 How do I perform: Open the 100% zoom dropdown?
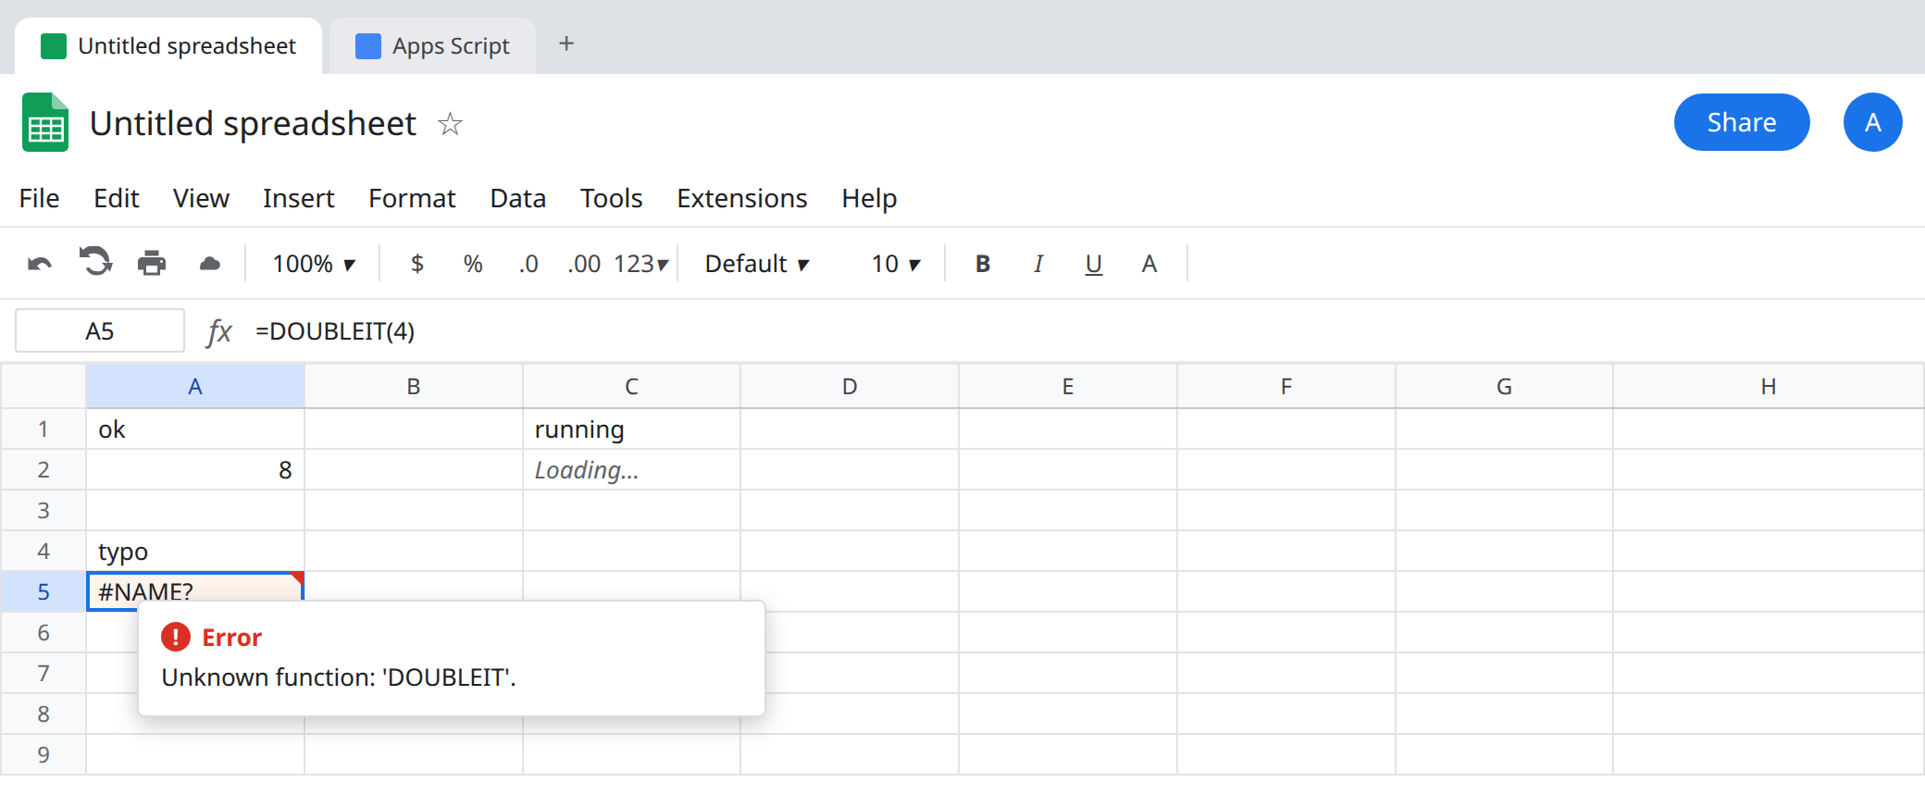pos(314,264)
